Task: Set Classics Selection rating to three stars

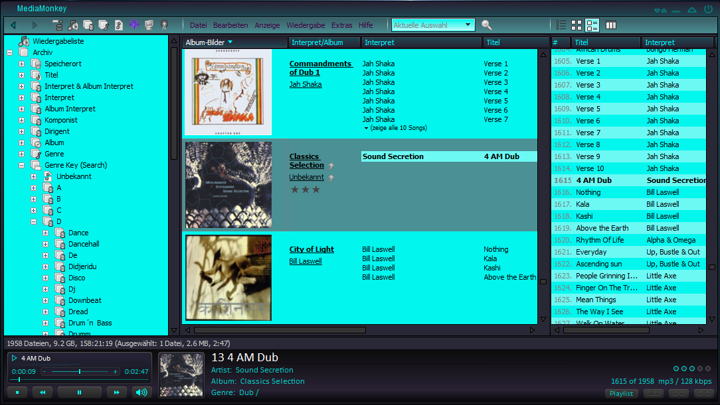Action: 316,189
